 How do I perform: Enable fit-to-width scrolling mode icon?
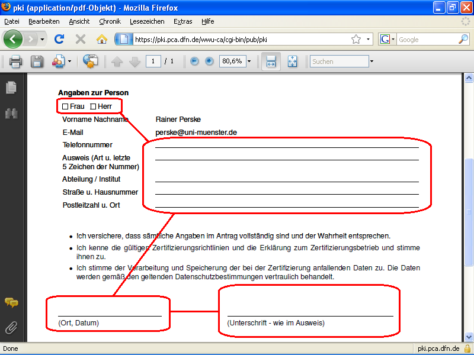[271, 62]
